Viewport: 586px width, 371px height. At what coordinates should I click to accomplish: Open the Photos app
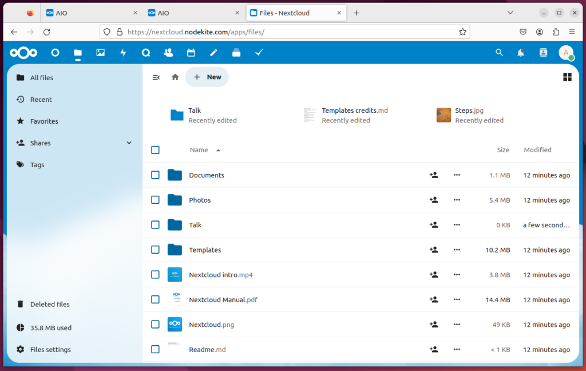101,52
